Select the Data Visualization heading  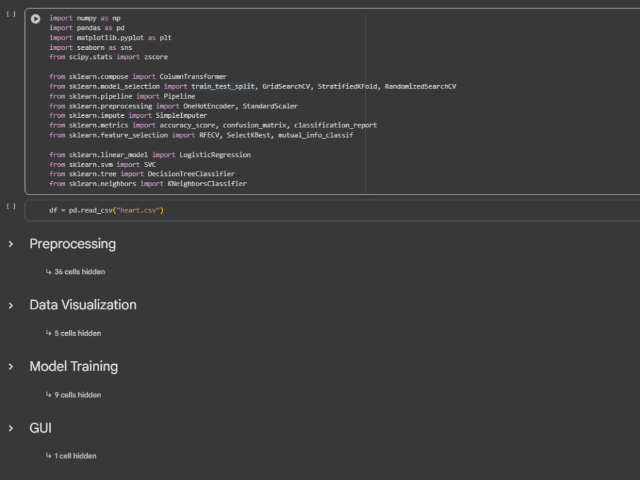(x=83, y=305)
